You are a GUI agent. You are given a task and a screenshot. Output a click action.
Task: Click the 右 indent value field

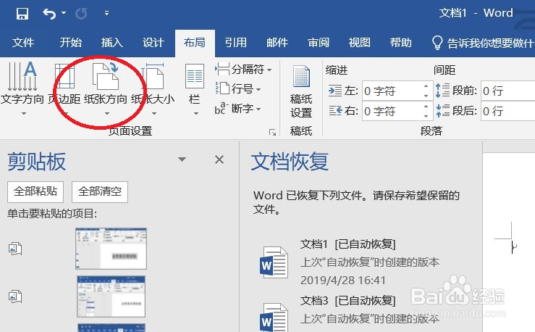(x=392, y=111)
